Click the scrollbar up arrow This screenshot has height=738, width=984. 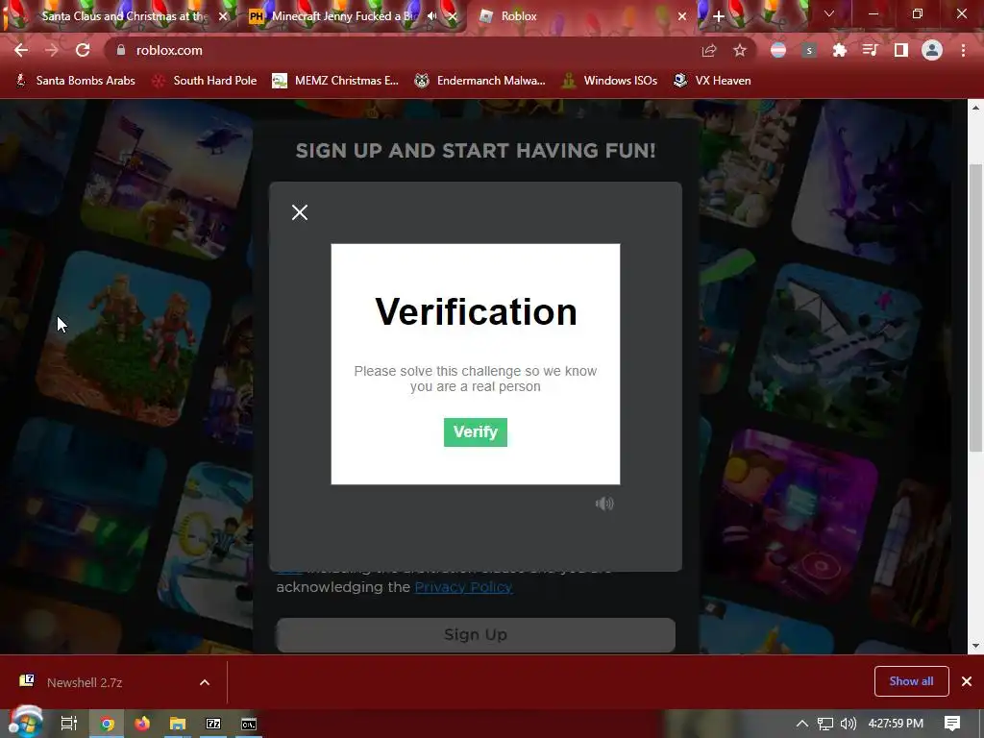[x=975, y=108]
